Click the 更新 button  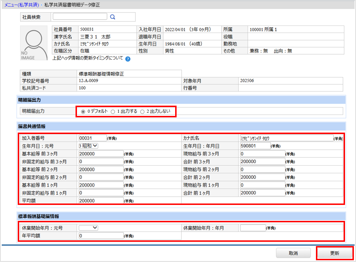click(334, 253)
